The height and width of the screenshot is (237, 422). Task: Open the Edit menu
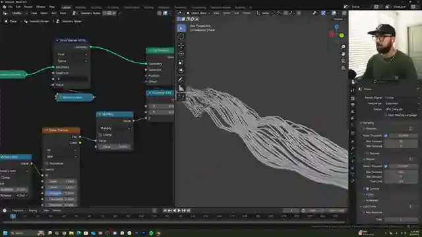(x=18, y=7)
